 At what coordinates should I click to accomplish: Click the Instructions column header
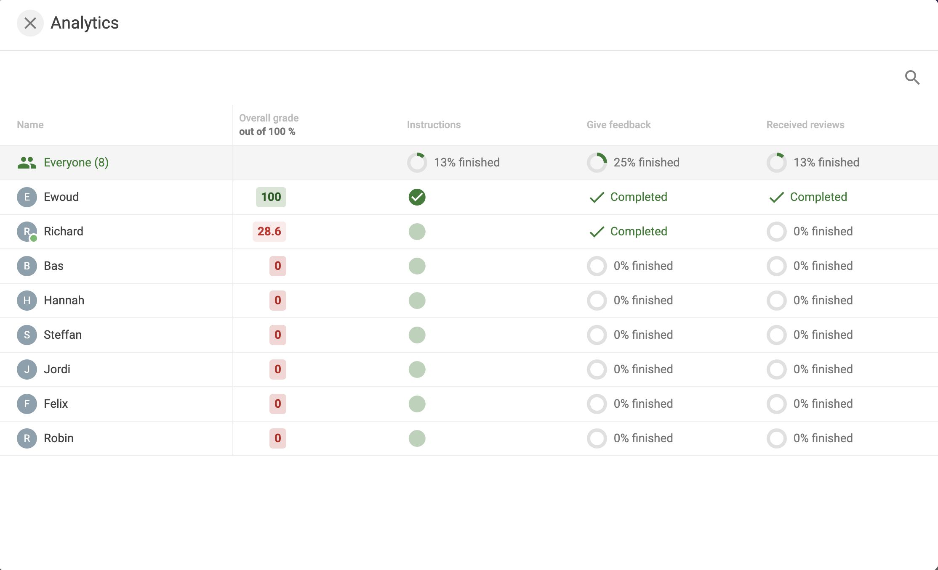[x=434, y=125]
